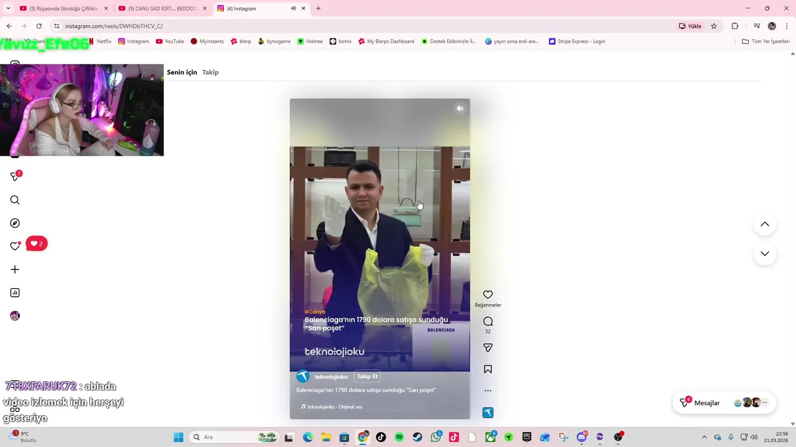Click the Yükle install button in the address bar

tap(690, 26)
